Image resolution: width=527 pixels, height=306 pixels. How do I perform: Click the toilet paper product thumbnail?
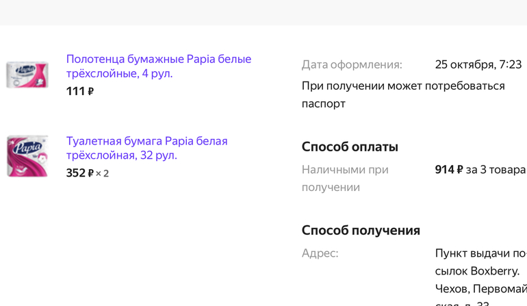(27, 156)
